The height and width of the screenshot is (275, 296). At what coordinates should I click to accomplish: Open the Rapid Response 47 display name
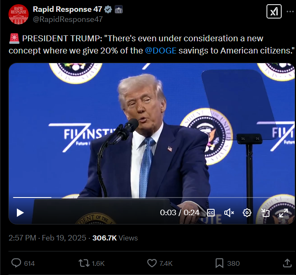[67, 9]
